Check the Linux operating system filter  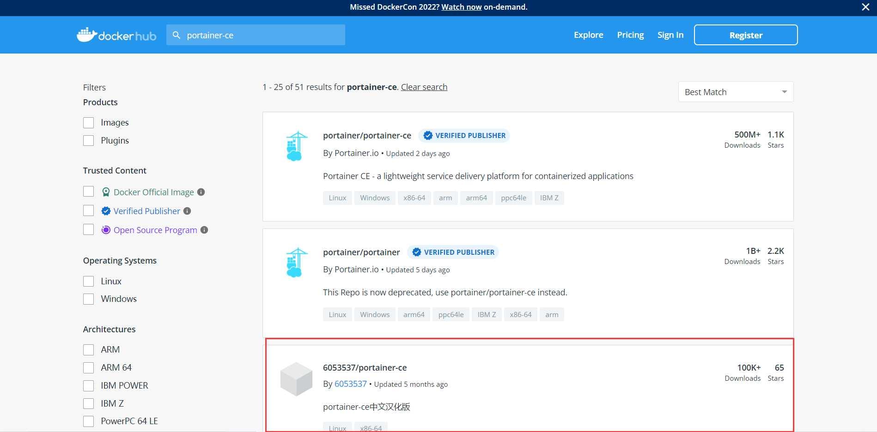[89, 282]
